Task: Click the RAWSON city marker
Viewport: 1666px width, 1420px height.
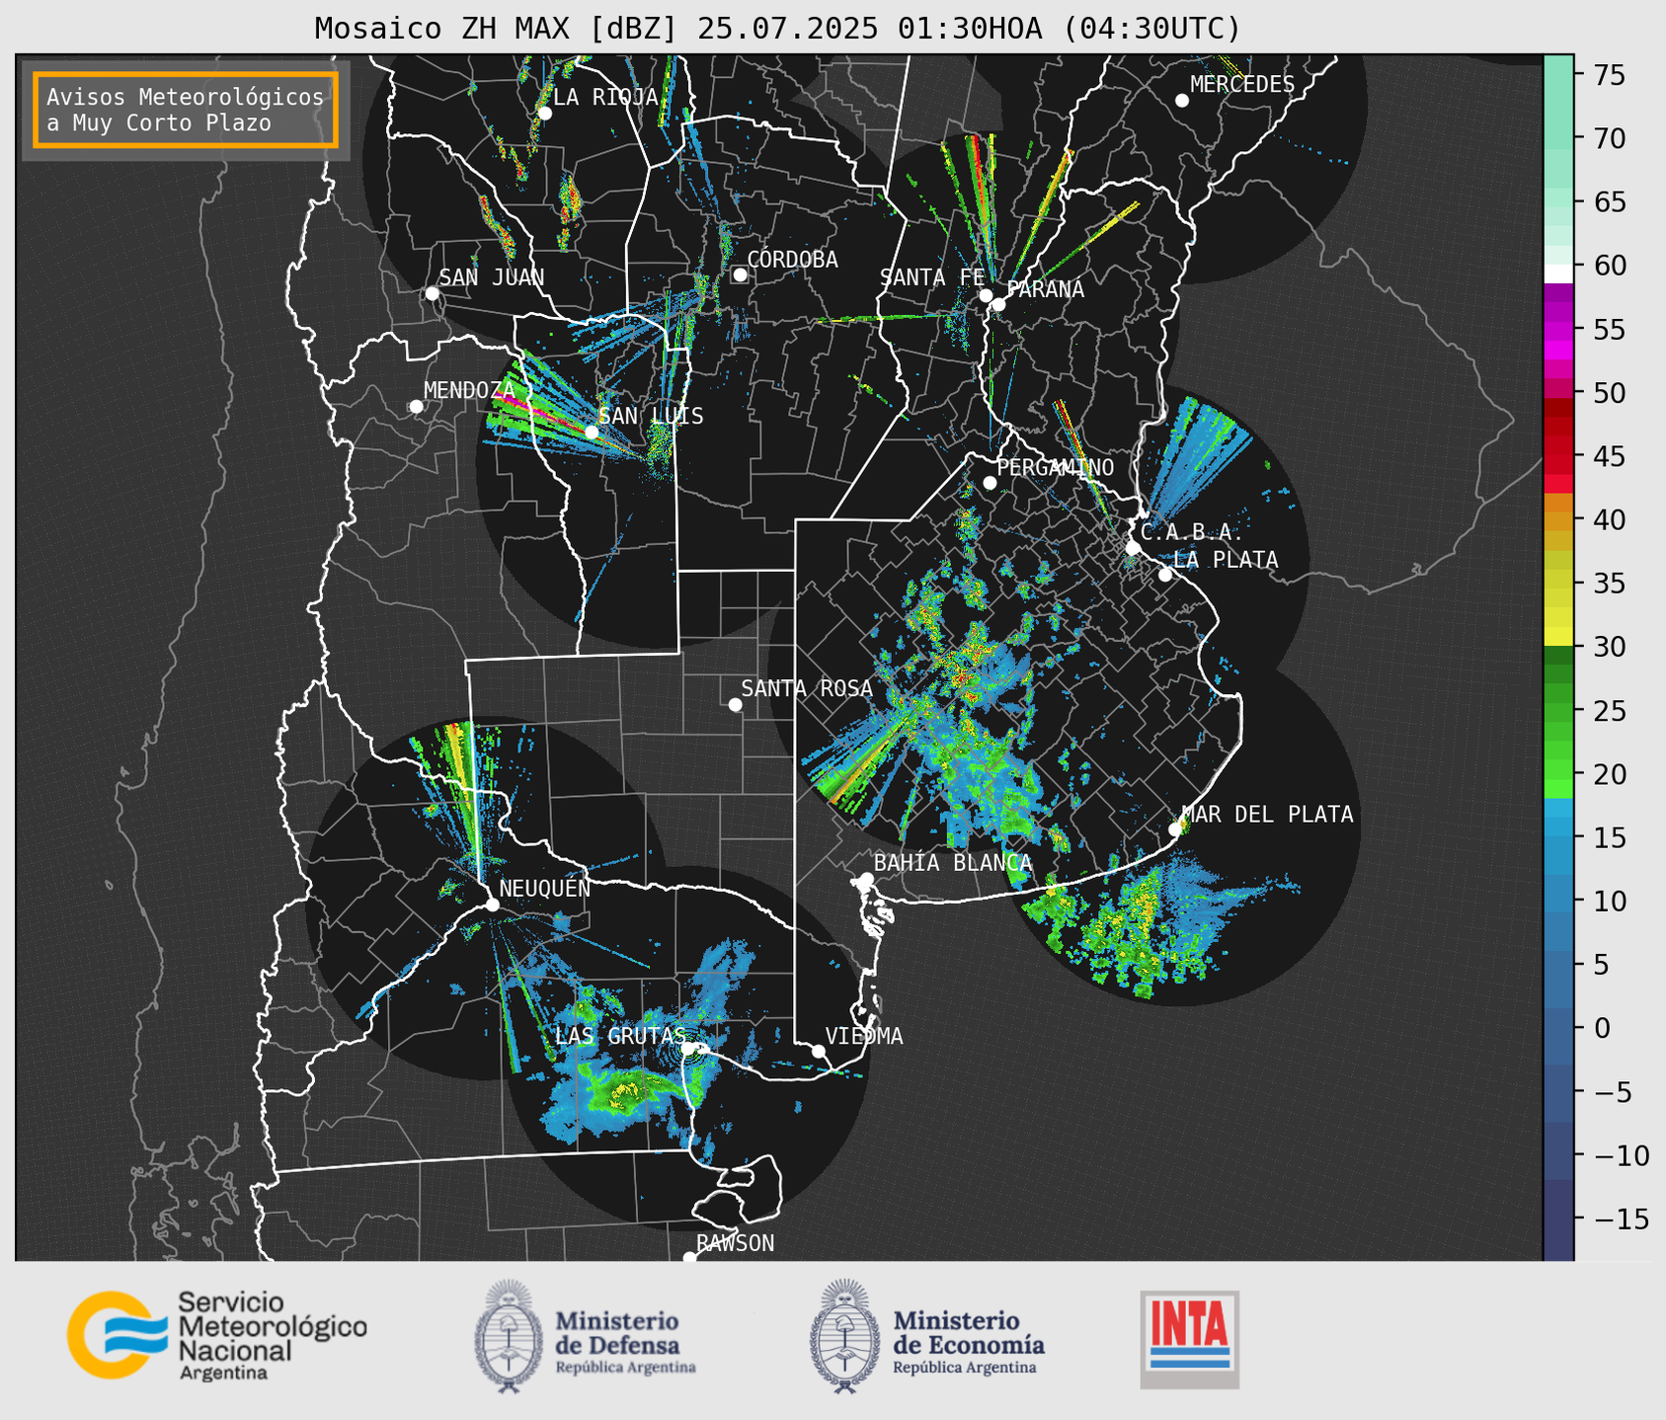Action: (x=689, y=1258)
